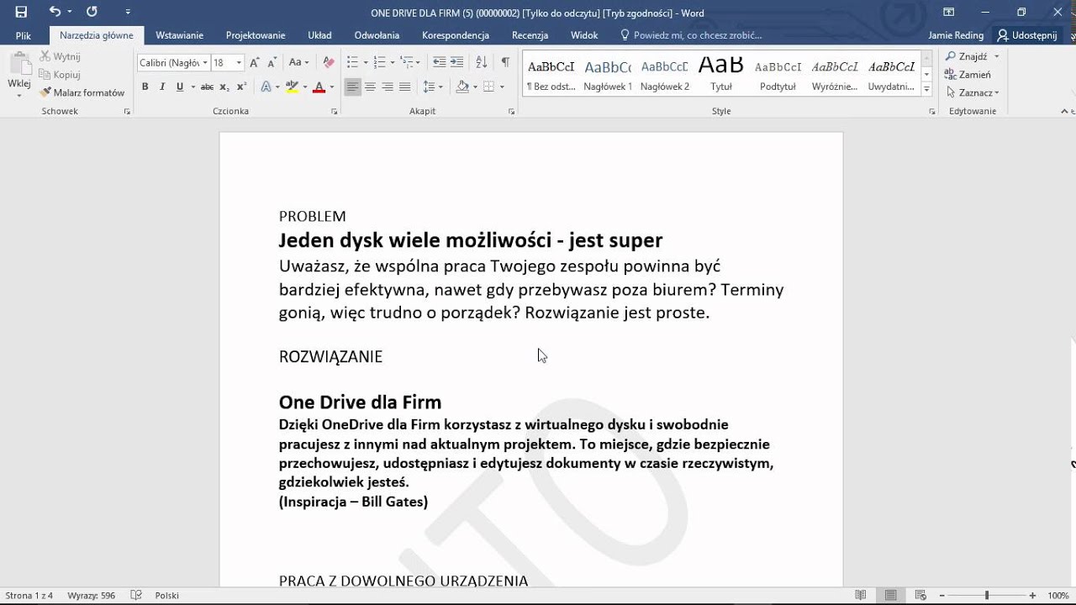Screen dimensions: 1076x605
Task: Toggle the Show paragraph marks pilcrow
Action: point(505,63)
